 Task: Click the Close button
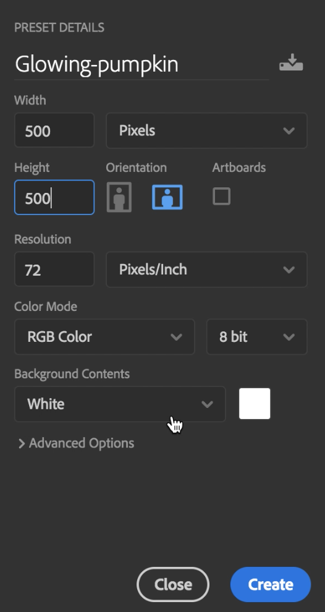click(173, 584)
